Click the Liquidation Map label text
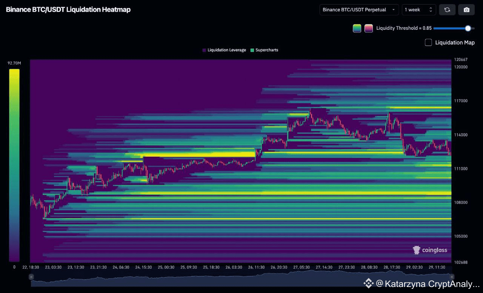The height and width of the screenshot is (293, 483). point(455,43)
